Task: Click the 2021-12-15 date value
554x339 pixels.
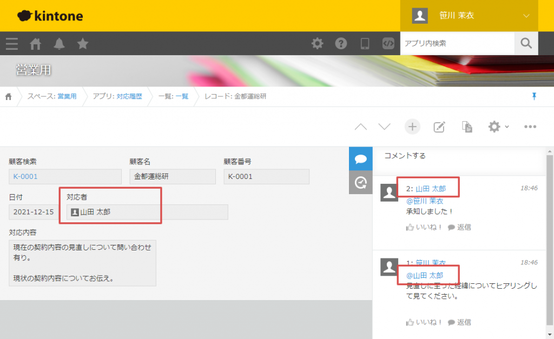Action: coord(34,212)
